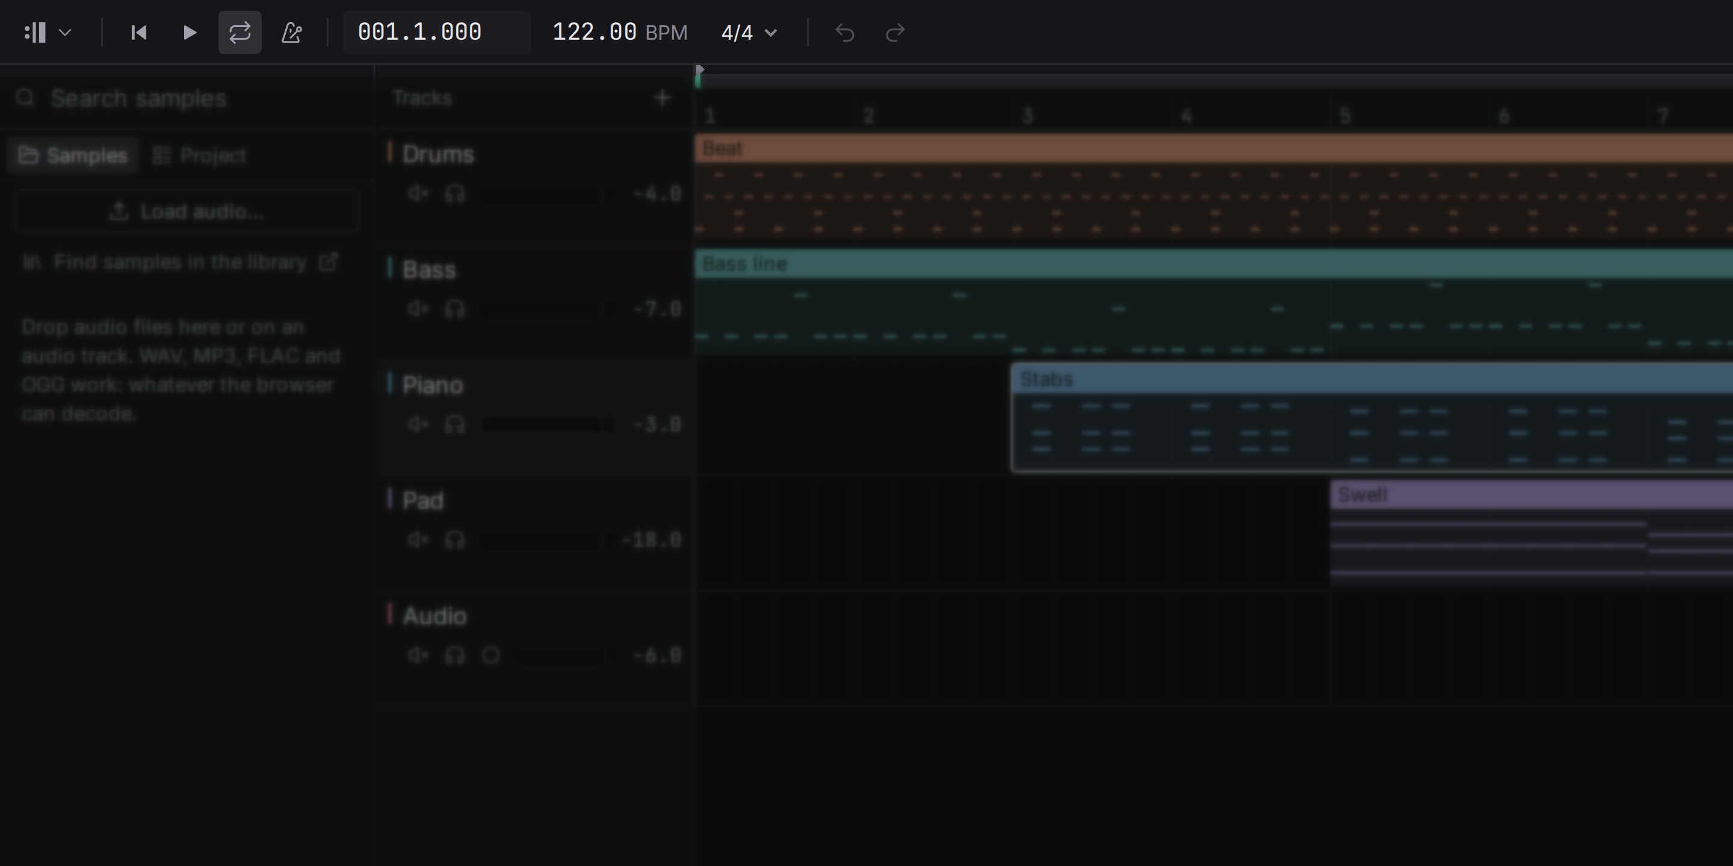Screen dimensions: 1733x866
Task: Select the Drums track name
Action: coord(438,155)
